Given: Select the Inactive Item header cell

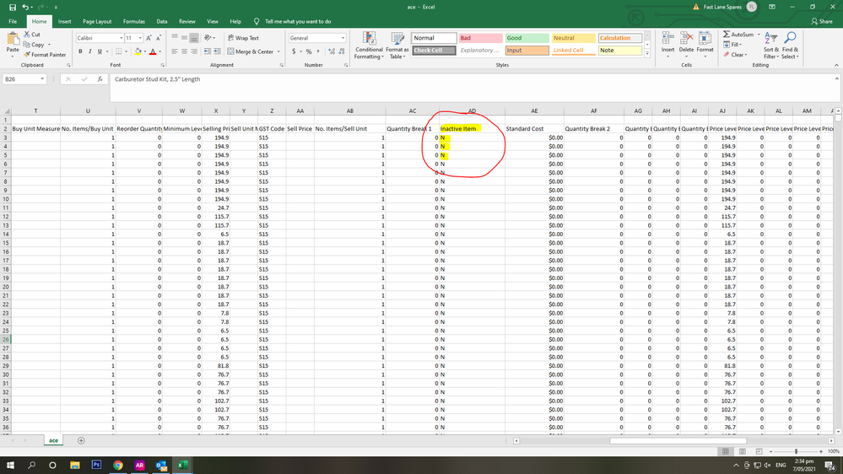Looking at the screenshot, I should tap(472, 128).
